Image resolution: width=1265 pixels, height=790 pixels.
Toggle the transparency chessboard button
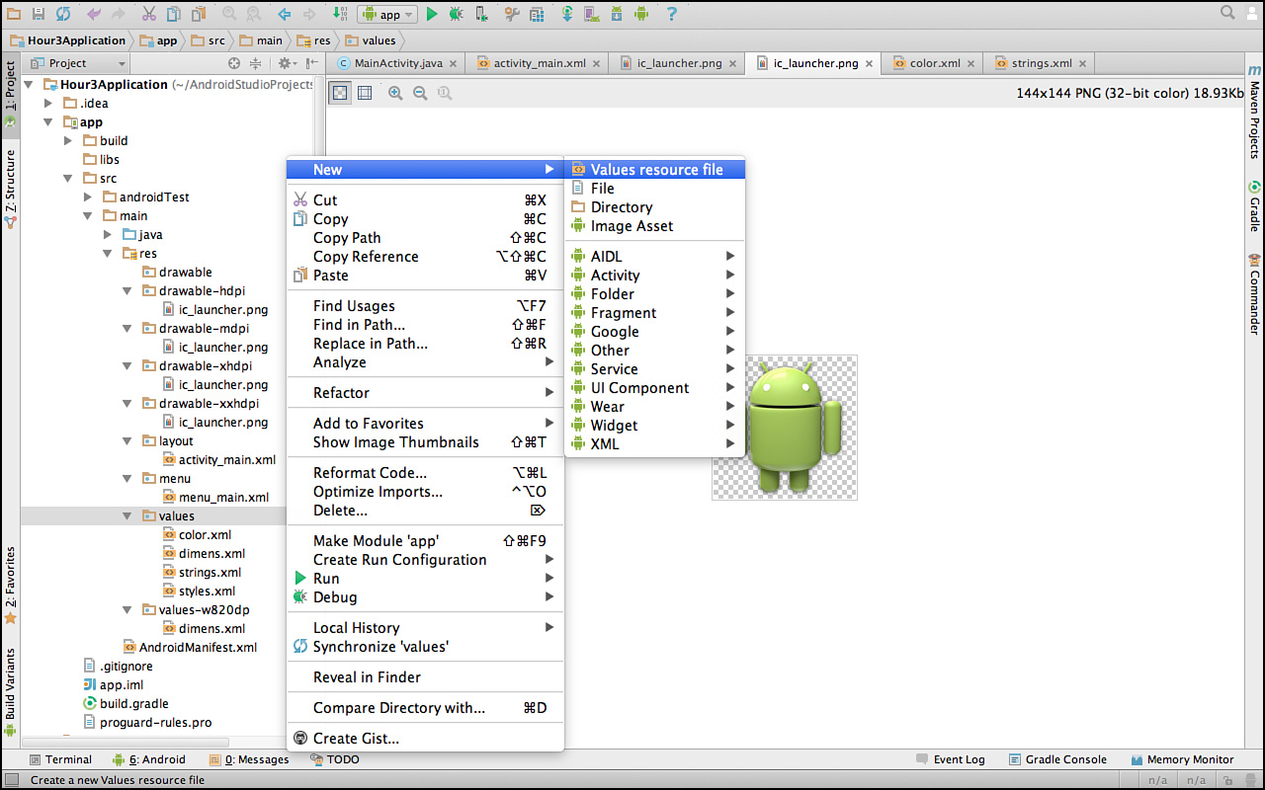(339, 93)
